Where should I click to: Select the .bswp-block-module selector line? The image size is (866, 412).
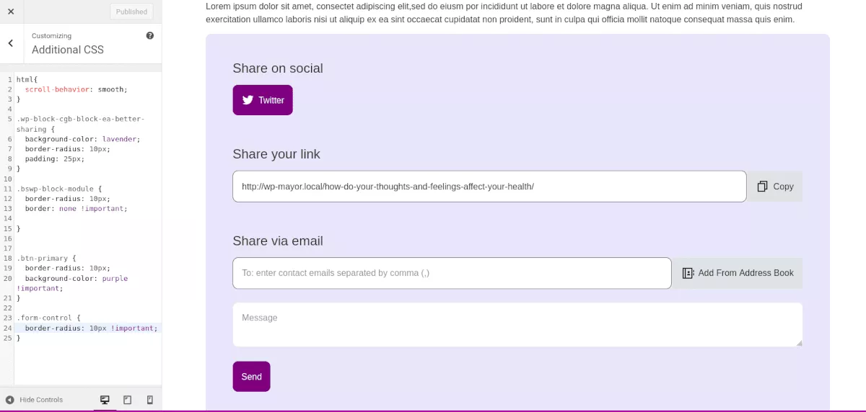(x=59, y=189)
